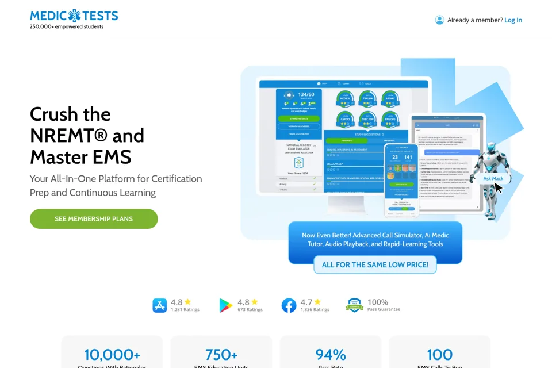The height and width of the screenshot is (368, 552).
Task: Click the 'Crush the NREMT® and Master EMS' headline
Action: [87, 136]
